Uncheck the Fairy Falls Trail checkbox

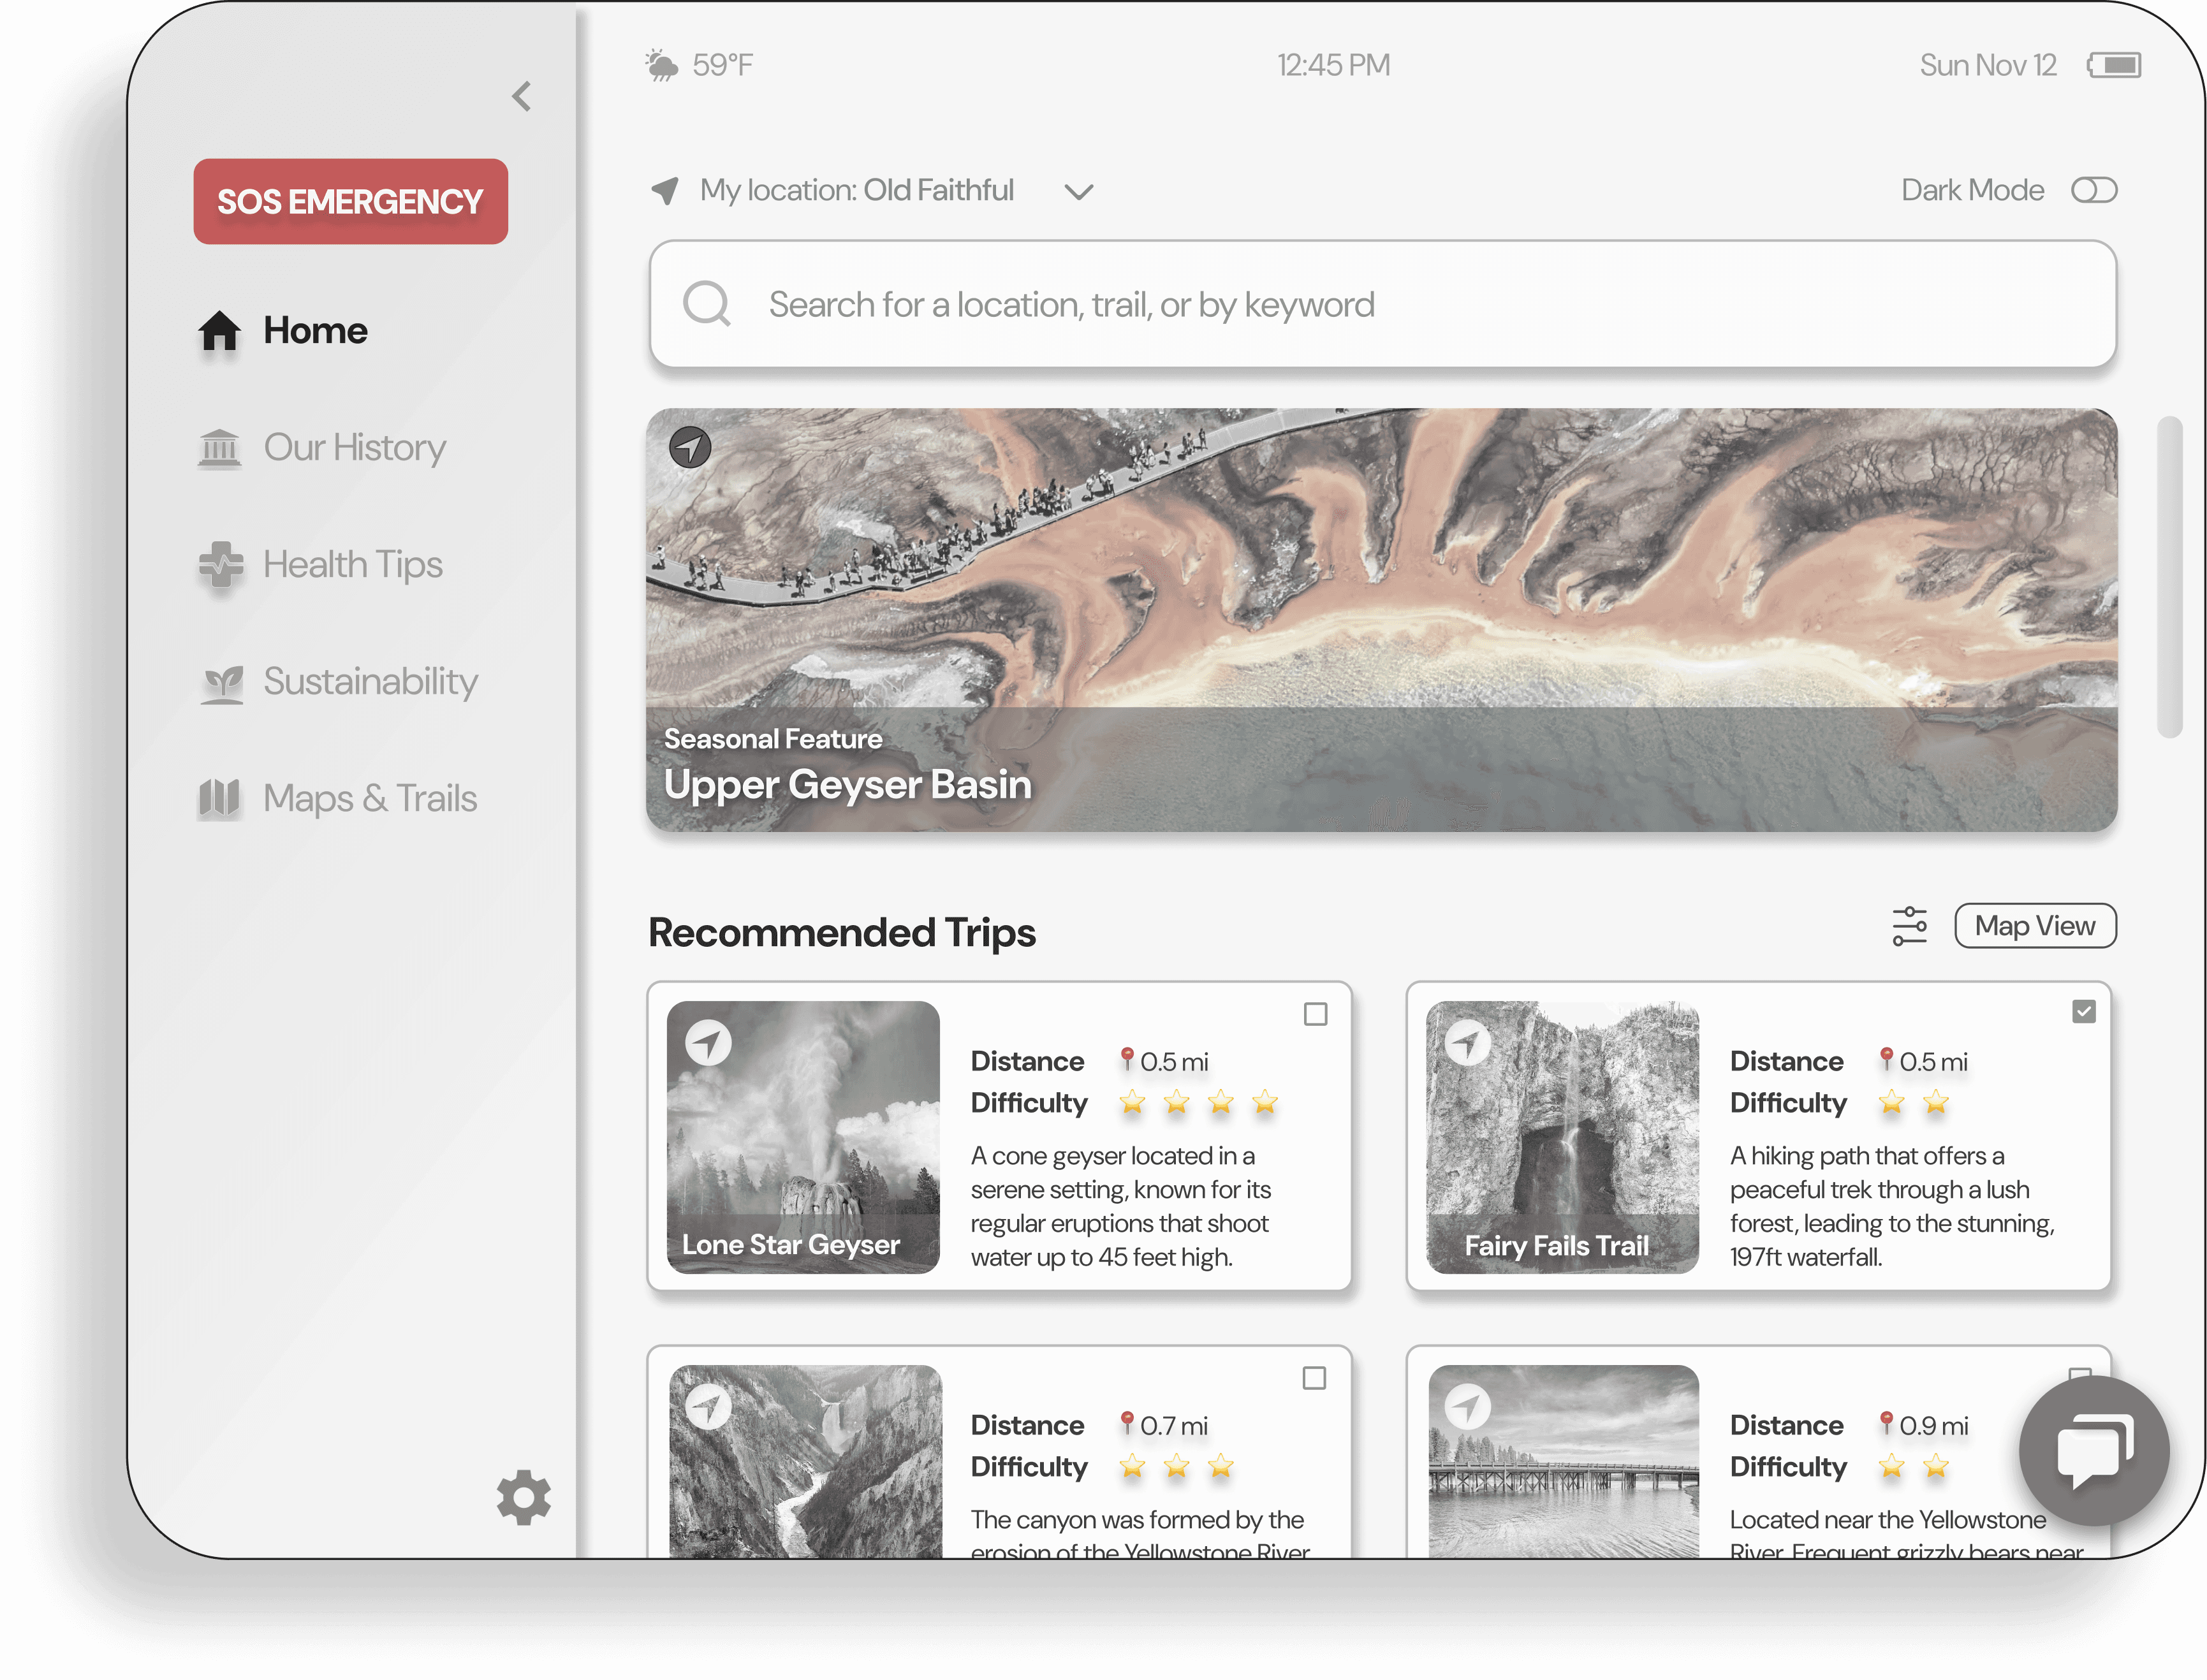click(x=2083, y=1012)
